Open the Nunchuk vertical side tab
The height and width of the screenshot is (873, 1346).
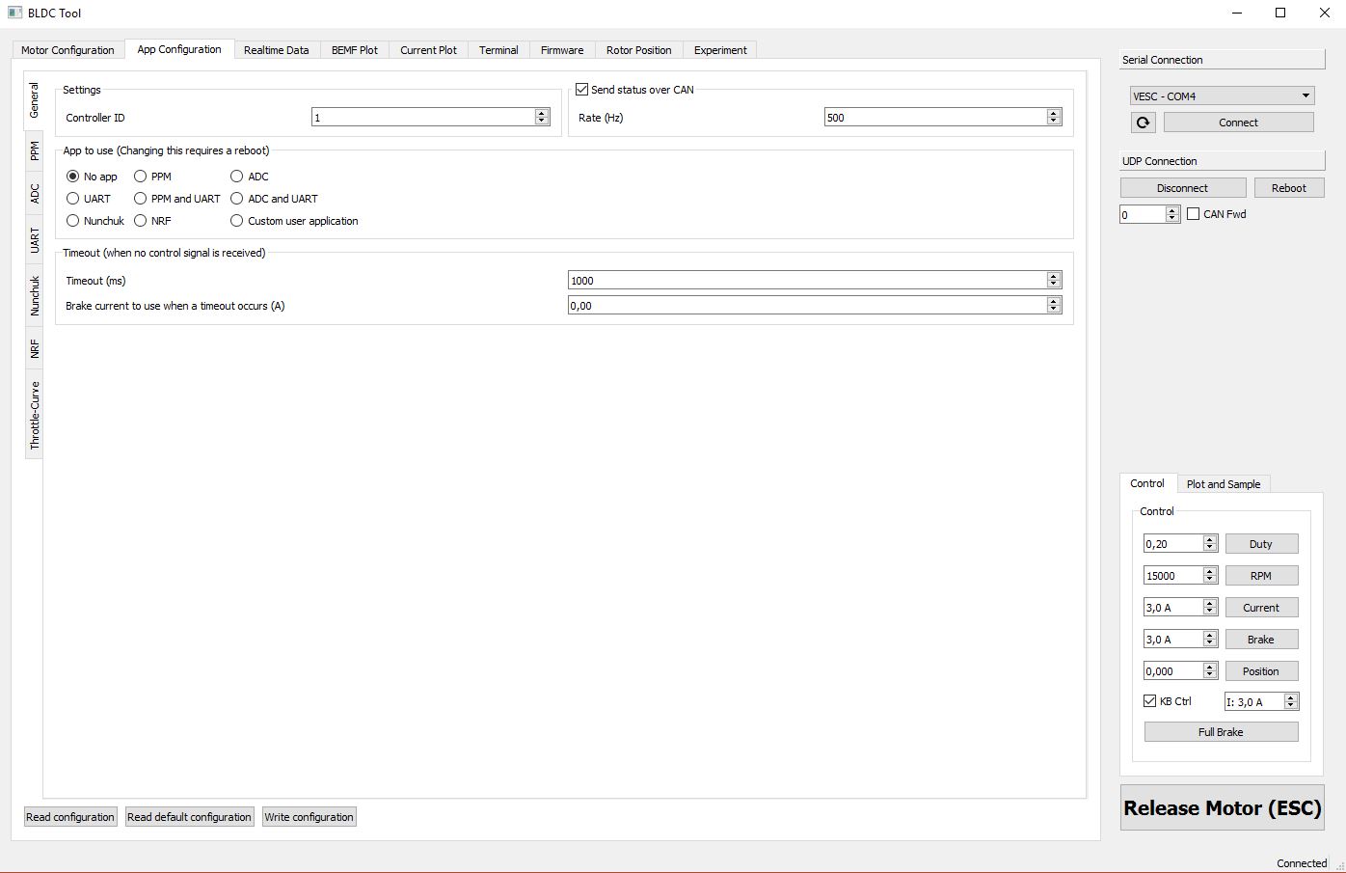35,296
